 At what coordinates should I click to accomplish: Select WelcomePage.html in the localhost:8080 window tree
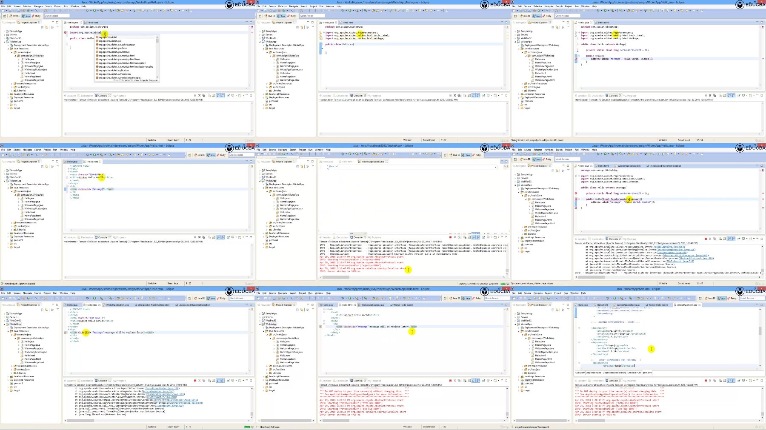point(289,219)
